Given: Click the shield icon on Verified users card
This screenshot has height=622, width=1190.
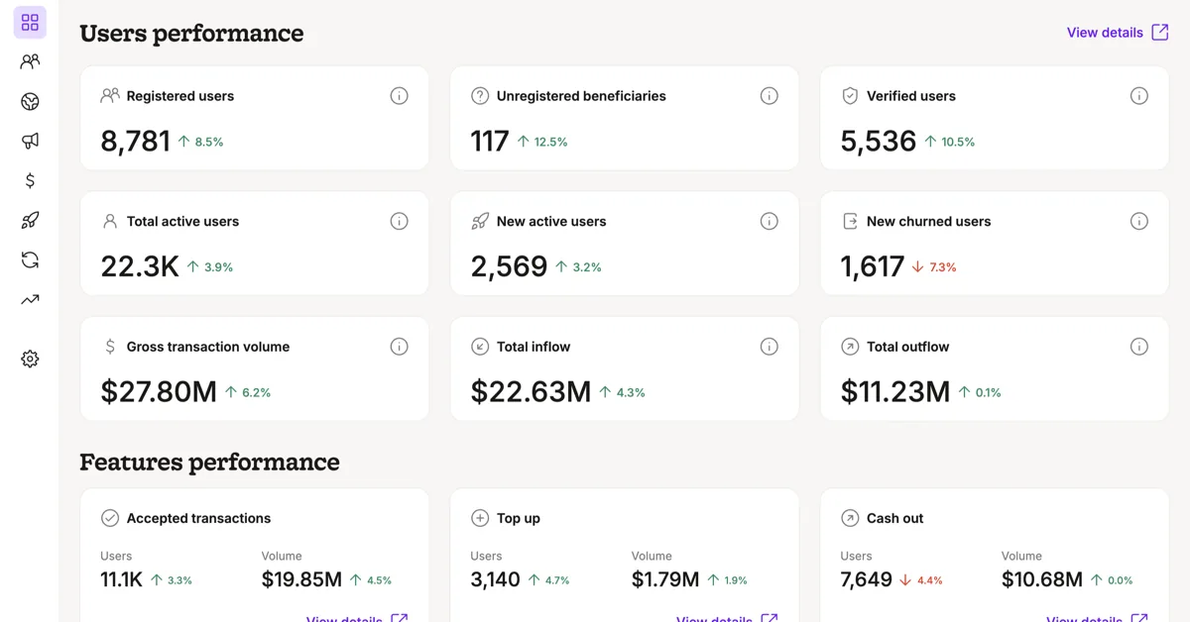Looking at the screenshot, I should [x=850, y=96].
